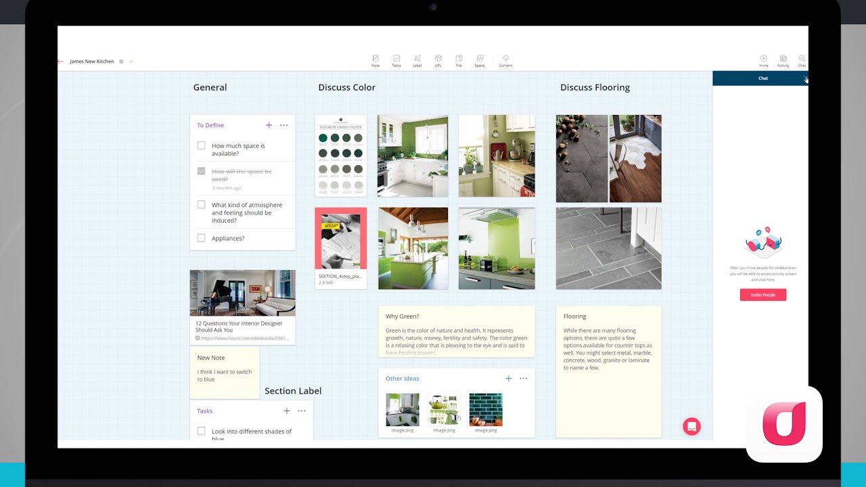The image size is (866, 487).
Task: Open the gray slate floor tile photo
Action: click(x=609, y=248)
